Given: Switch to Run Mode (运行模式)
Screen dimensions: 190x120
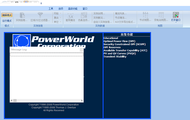Looking at the screenshot, I should point(7,21).
